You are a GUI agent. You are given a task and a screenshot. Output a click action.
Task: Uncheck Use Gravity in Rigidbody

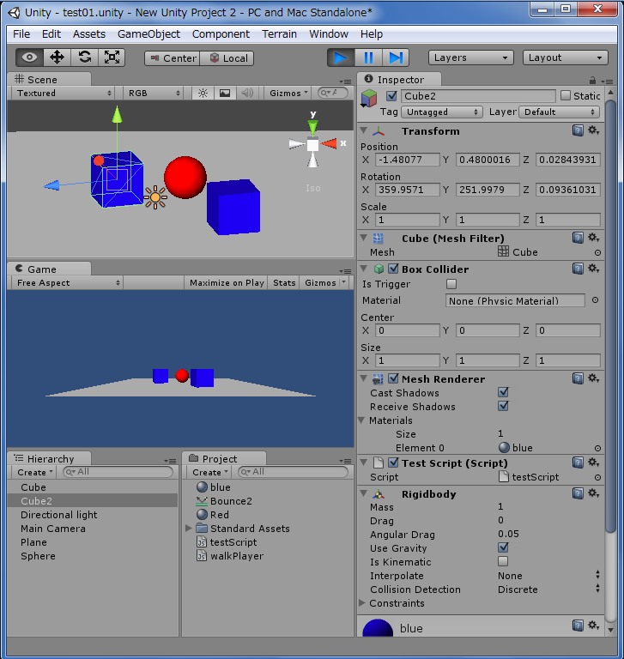tap(503, 548)
